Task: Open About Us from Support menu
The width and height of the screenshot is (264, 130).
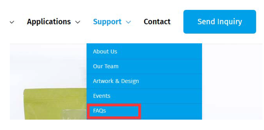Action: point(144,52)
